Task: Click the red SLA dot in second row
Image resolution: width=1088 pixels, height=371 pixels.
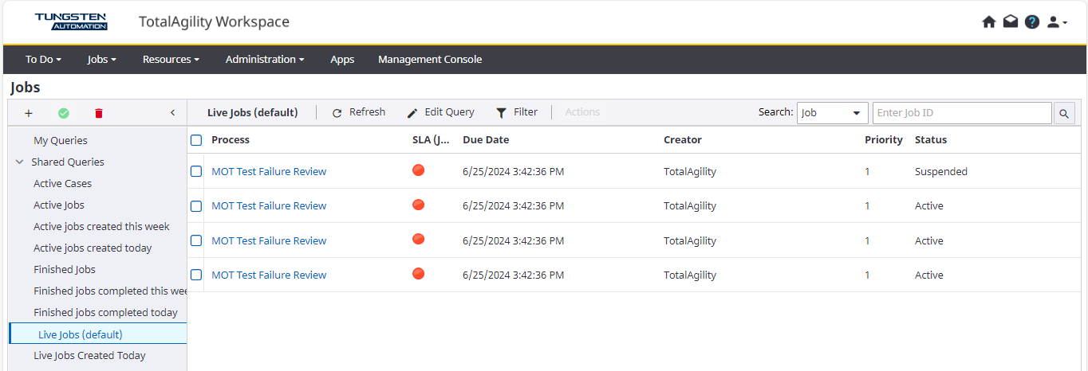Action: [x=418, y=205]
